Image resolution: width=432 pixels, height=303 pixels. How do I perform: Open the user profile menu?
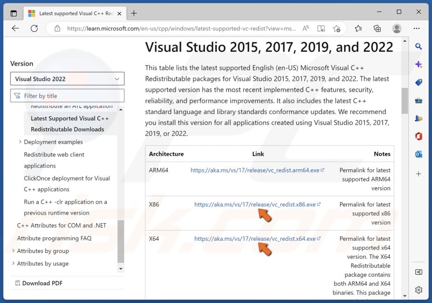(397, 28)
